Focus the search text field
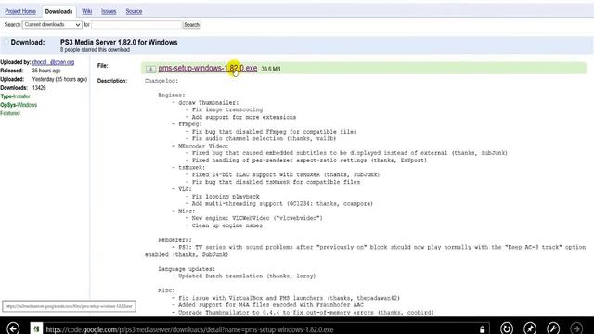The width and height of the screenshot is (594, 334). (136, 25)
